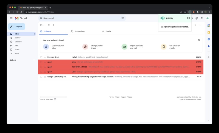Open the Program Policies link

[x=126, y=97]
